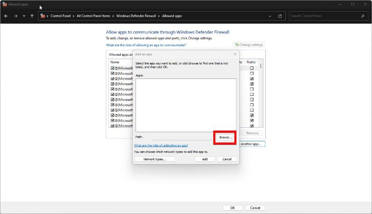Open Network types... options
This screenshot has height=214, width=372.
point(155,159)
